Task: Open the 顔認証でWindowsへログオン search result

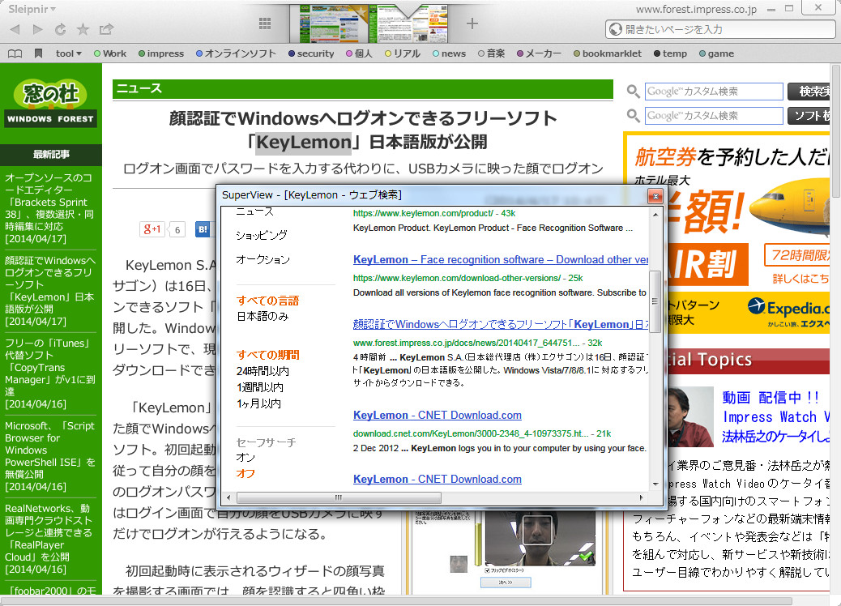Action: point(501,324)
